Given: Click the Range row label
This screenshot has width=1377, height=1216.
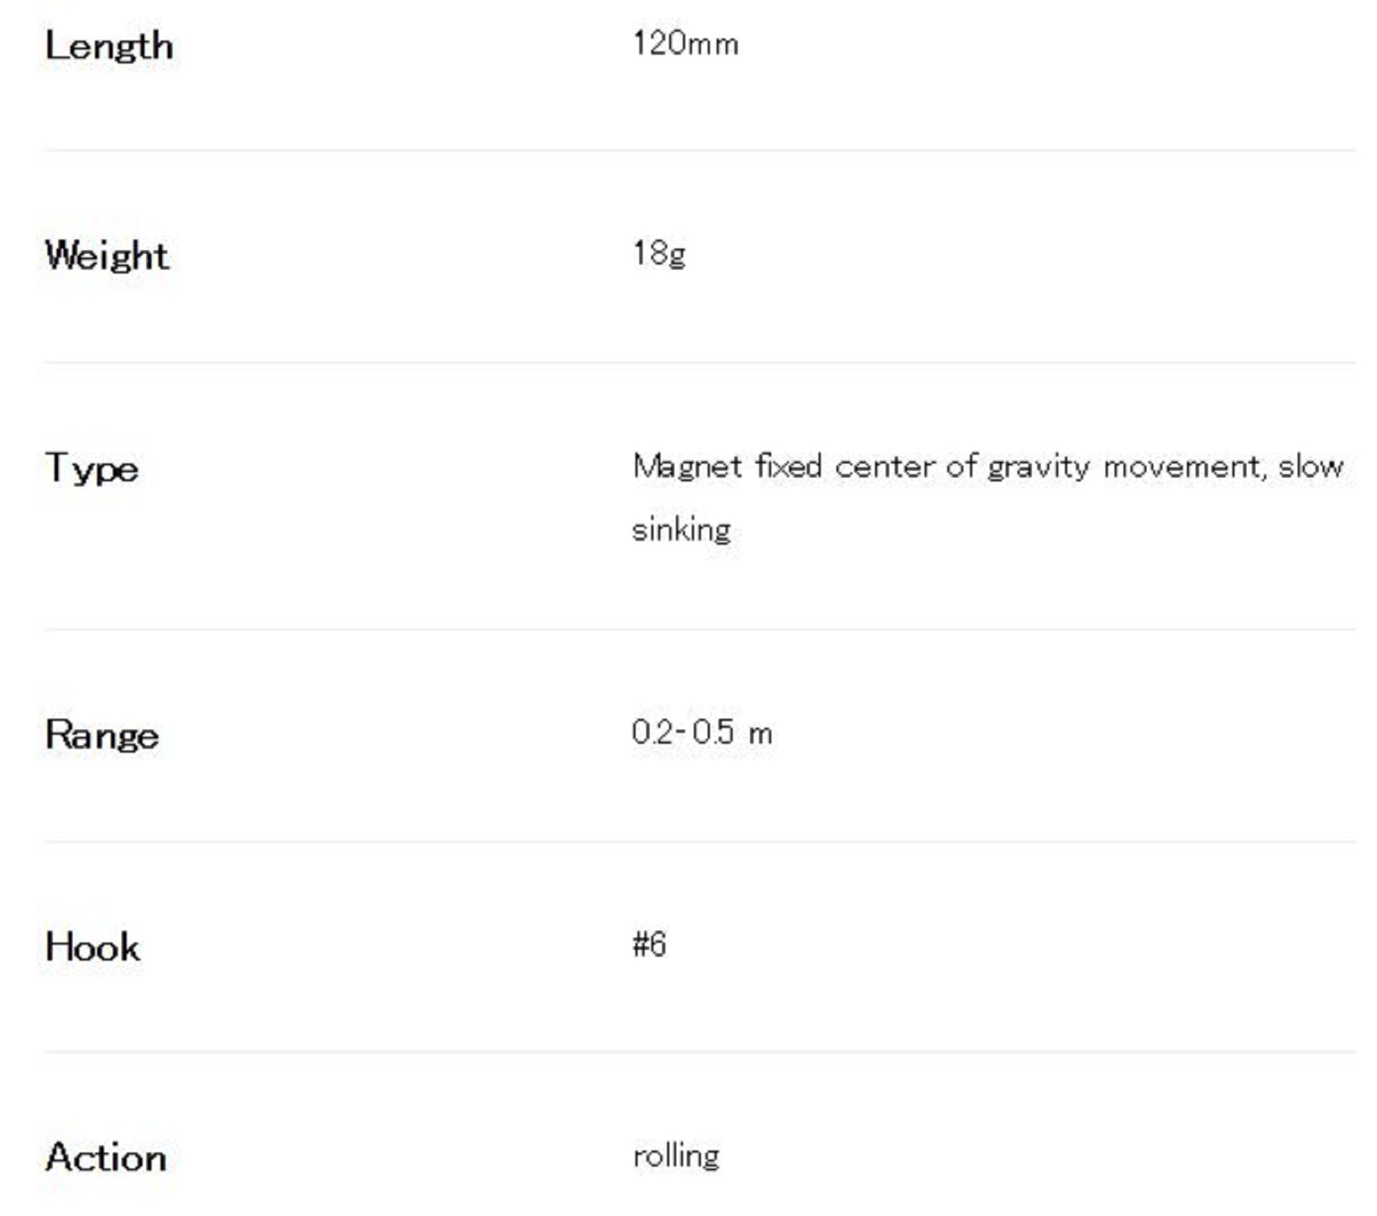Looking at the screenshot, I should click(x=102, y=735).
